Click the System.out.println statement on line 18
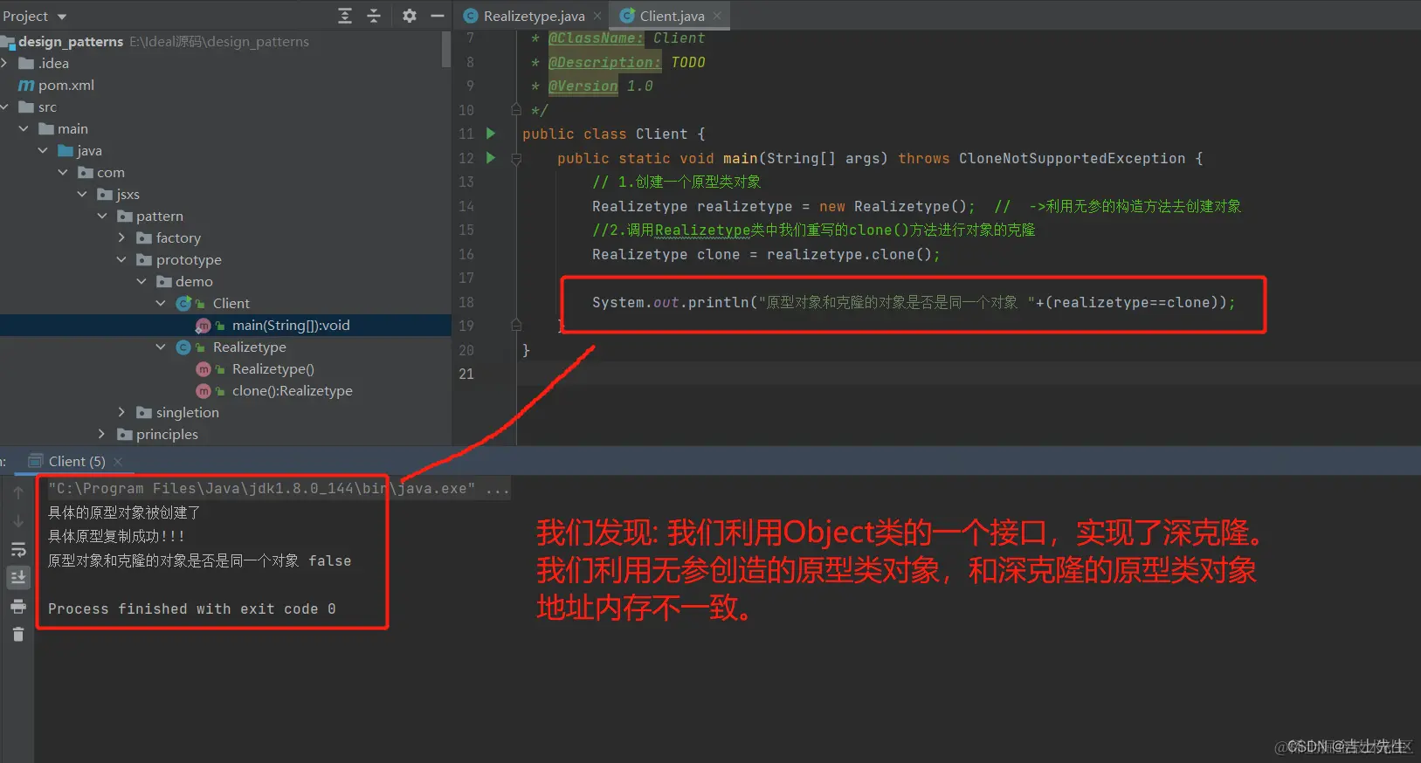The width and height of the screenshot is (1421, 763). (x=914, y=302)
